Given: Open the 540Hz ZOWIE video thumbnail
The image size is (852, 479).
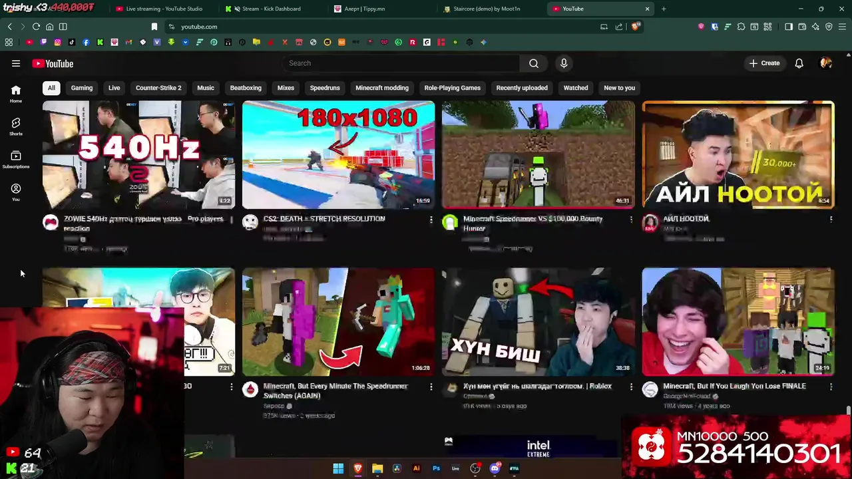Looking at the screenshot, I should click(x=138, y=155).
